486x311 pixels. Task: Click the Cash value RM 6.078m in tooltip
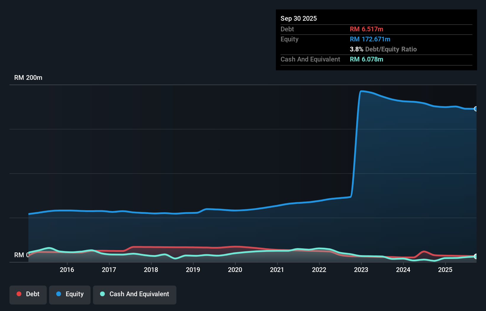pos(366,59)
